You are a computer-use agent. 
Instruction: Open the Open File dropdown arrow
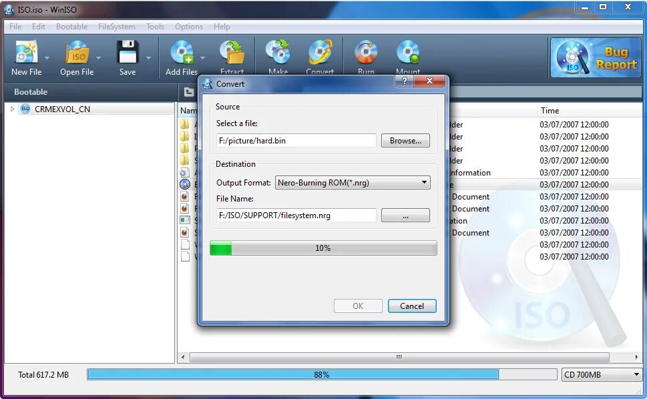click(98, 57)
